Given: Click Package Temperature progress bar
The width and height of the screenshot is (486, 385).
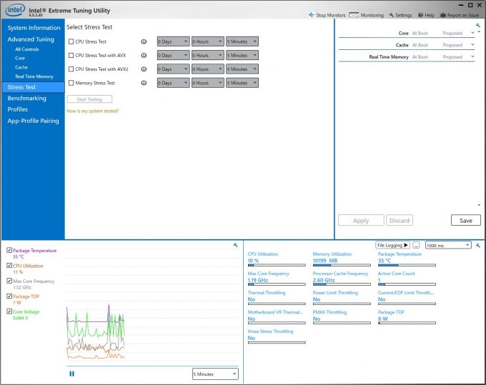Looking at the screenshot, I should pyautogui.click(x=407, y=265).
